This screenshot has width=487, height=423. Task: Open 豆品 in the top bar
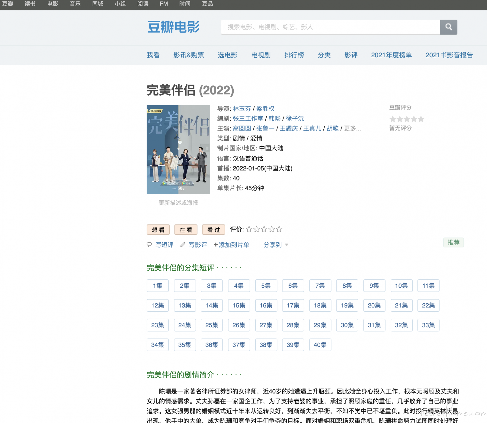207,4
